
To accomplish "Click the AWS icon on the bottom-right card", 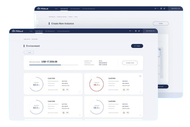I will tap(128, 112).
